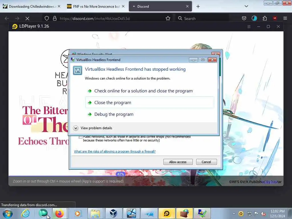Select the Discord browser tab
292x219 pixels.
pyautogui.click(x=160, y=6)
